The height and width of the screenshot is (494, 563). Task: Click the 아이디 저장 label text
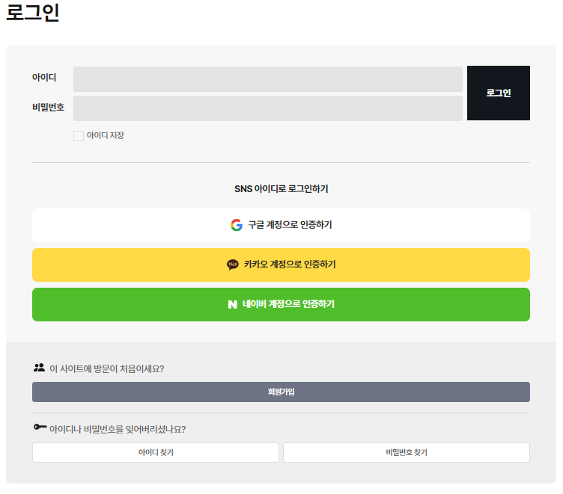pyautogui.click(x=106, y=135)
